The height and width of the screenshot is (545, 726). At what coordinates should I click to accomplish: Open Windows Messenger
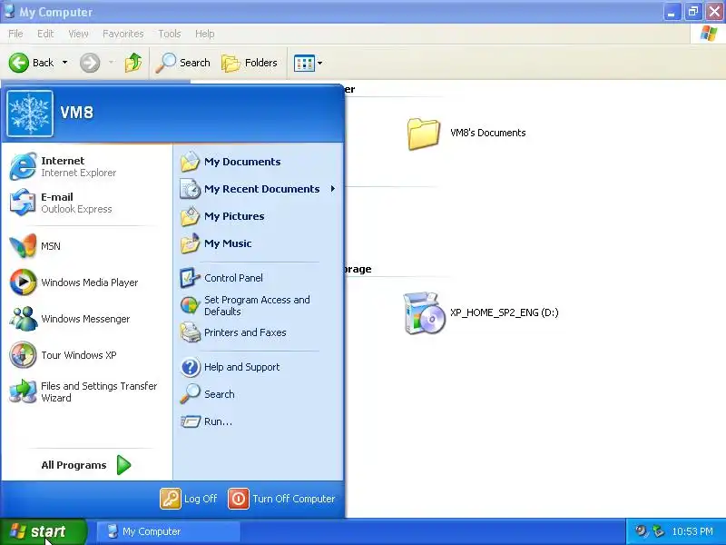[86, 319]
